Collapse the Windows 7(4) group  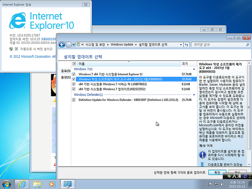194,69
